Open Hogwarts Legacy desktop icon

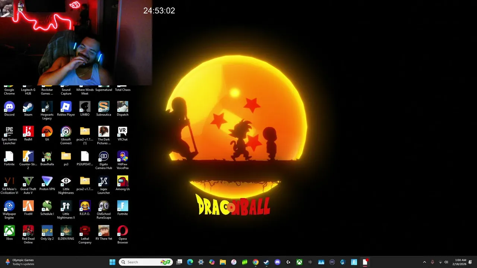(x=47, y=111)
